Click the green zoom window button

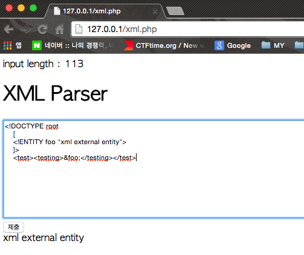[x=33, y=8]
